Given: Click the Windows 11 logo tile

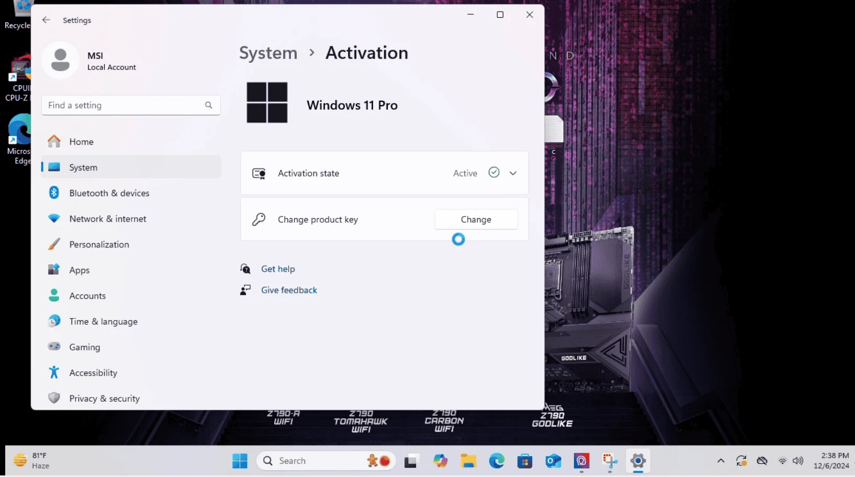Looking at the screenshot, I should pyautogui.click(x=267, y=103).
